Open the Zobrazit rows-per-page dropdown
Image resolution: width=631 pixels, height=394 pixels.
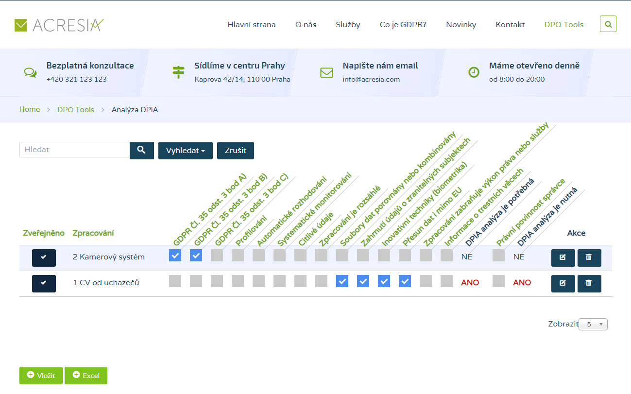coord(593,325)
